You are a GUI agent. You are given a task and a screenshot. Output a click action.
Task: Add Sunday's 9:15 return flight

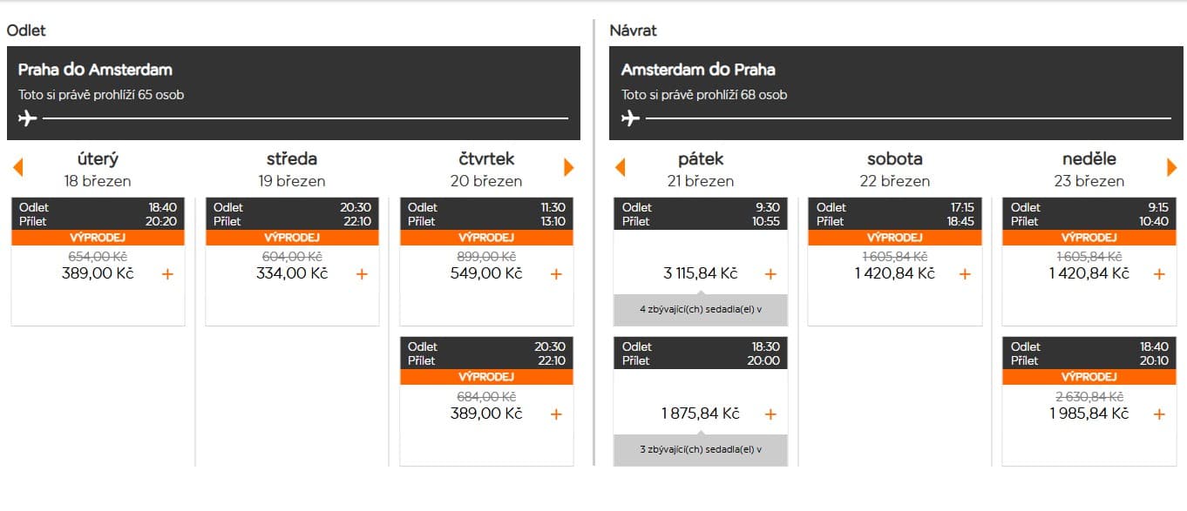click(1159, 274)
